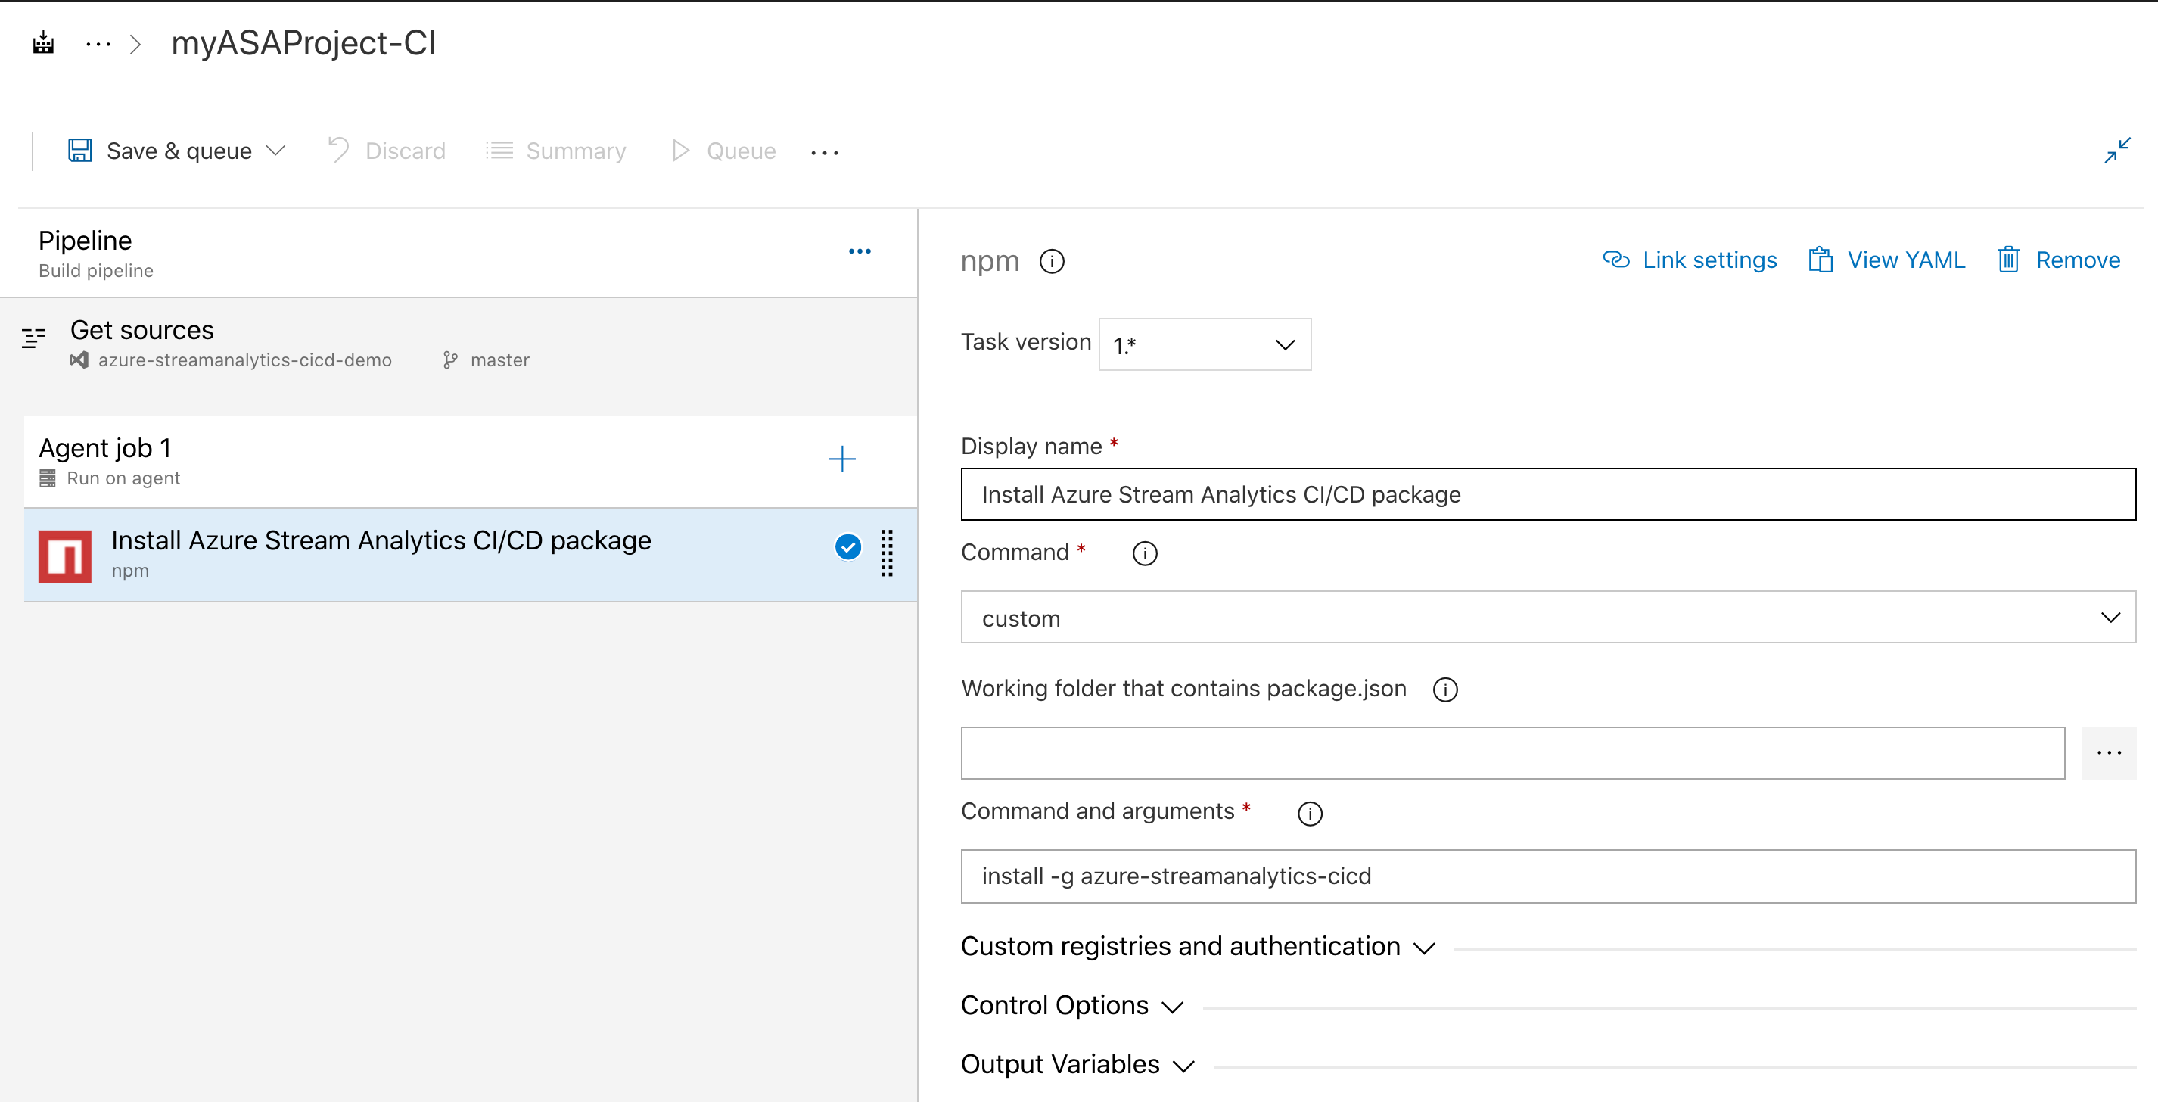Click the add task button in Agent job 1
Screen dimensions: 2158x1102
[843, 458]
